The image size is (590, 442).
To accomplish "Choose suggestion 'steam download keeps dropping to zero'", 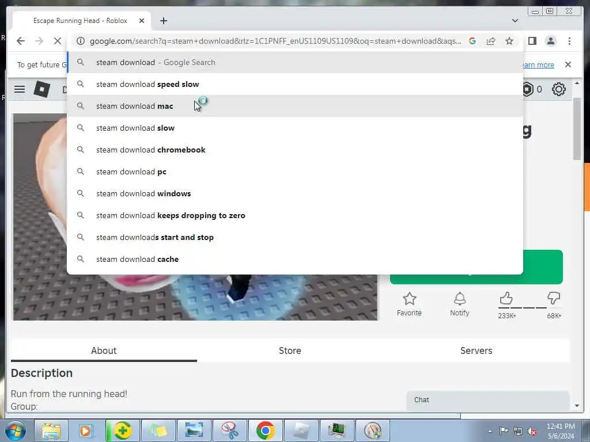I will (x=295, y=215).
